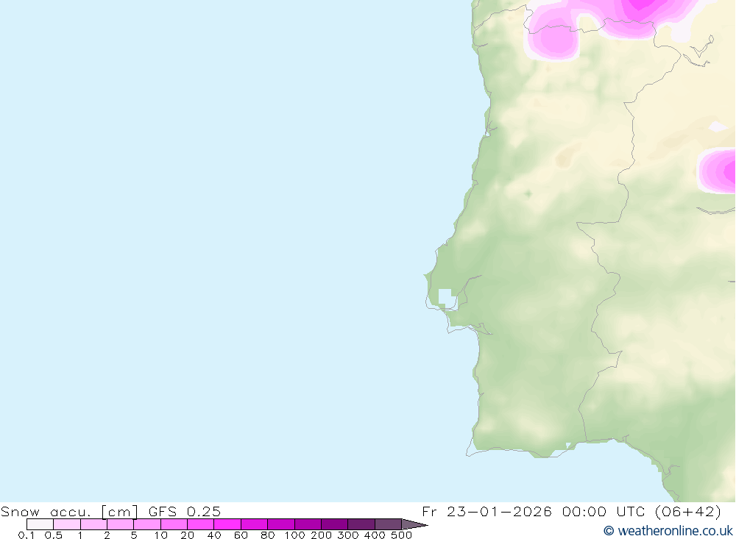Select the '00:00 UTC' time label
The image size is (736, 539).
(x=604, y=511)
